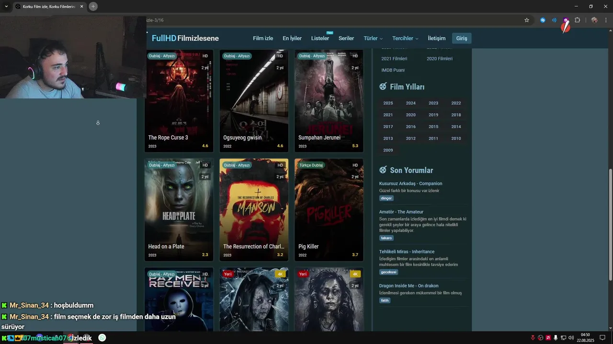Select year 2025
Viewport: 613px width, 344px height.
388,103
